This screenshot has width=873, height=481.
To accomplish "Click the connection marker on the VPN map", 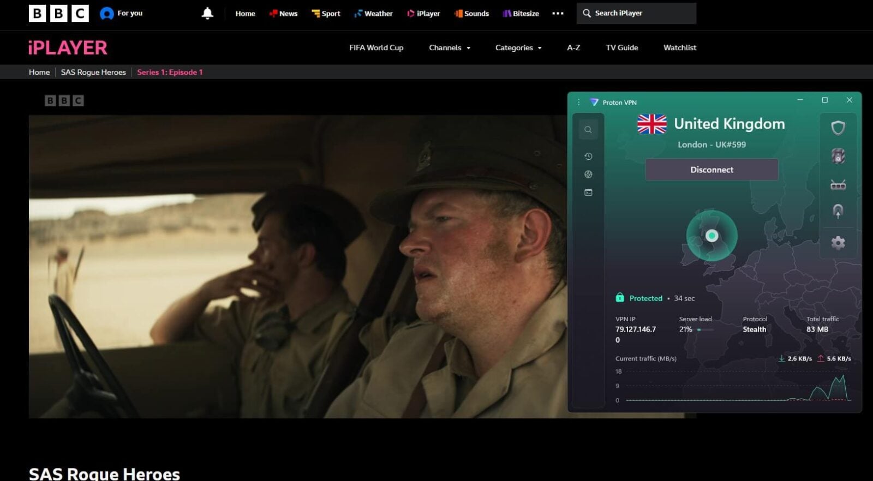I will point(711,236).
